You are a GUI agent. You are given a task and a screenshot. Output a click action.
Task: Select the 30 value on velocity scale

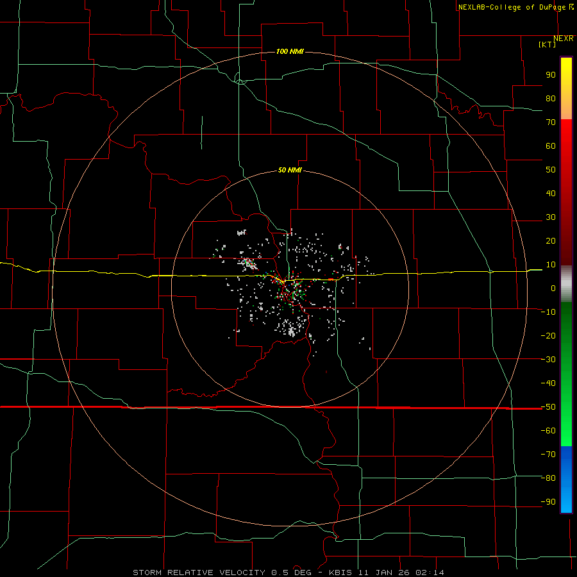[x=551, y=217]
